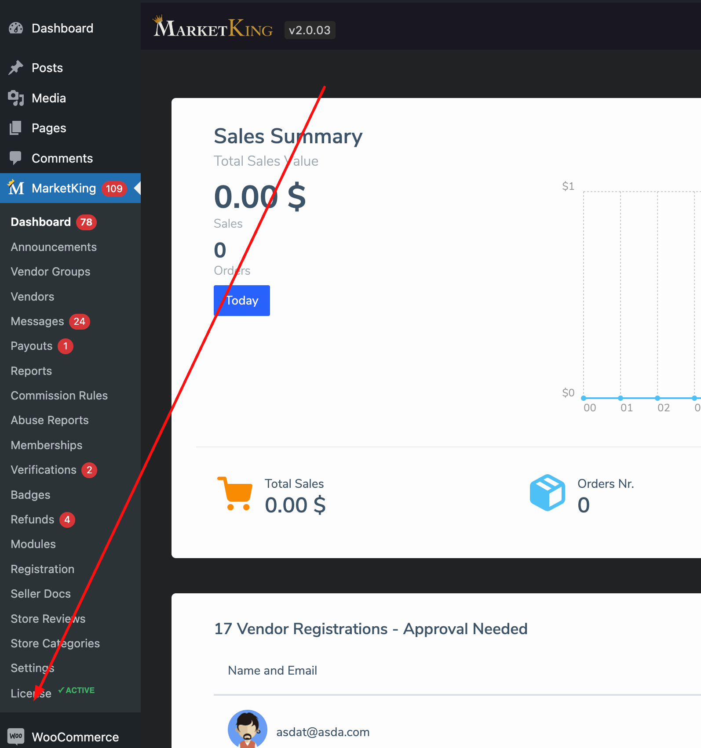701x748 pixels.
Task: Click the orange shopping cart icon
Action: coord(235,494)
